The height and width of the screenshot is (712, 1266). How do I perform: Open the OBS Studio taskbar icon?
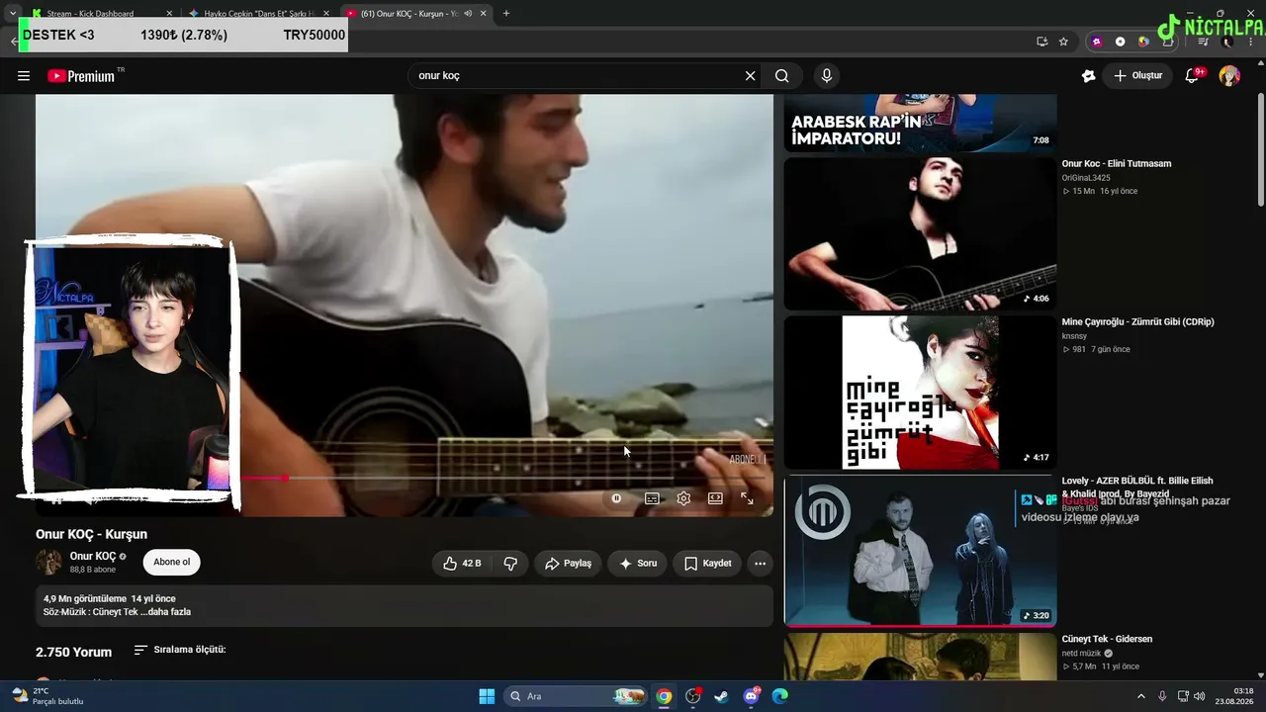pos(693,696)
